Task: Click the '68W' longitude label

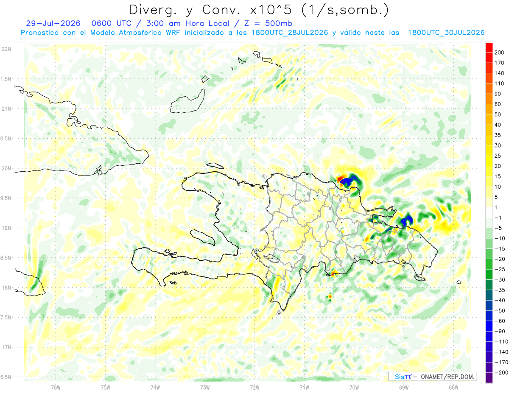Action: (453, 387)
